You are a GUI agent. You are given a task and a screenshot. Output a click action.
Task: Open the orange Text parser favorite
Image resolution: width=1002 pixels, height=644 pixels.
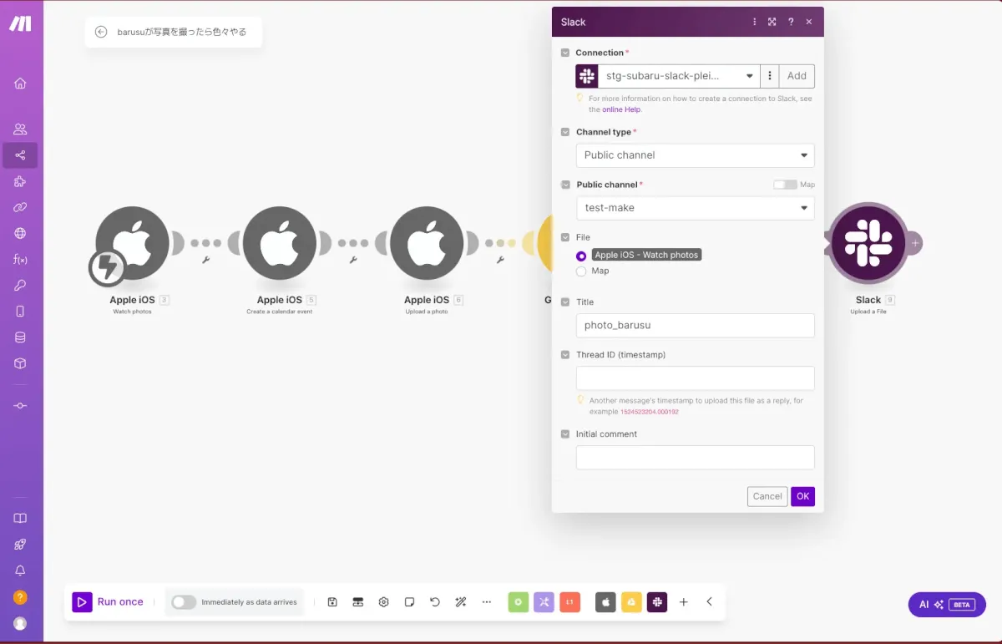click(570, 602)
